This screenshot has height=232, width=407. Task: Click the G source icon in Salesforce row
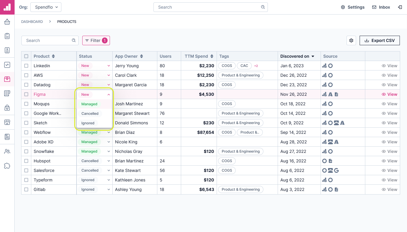point(336,170)
